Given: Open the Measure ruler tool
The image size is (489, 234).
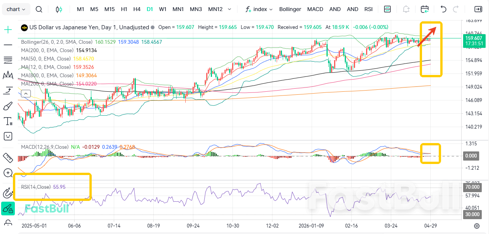Looking at the screenshot, I should 8,158.
